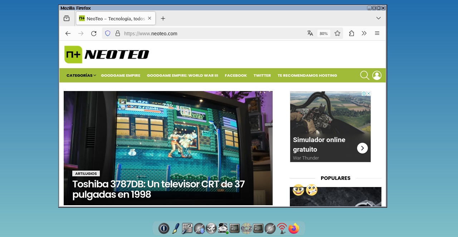Screen dimensions: 458x237
Task: Open the Extensions puzzle menu
Action: coord(351,33)
